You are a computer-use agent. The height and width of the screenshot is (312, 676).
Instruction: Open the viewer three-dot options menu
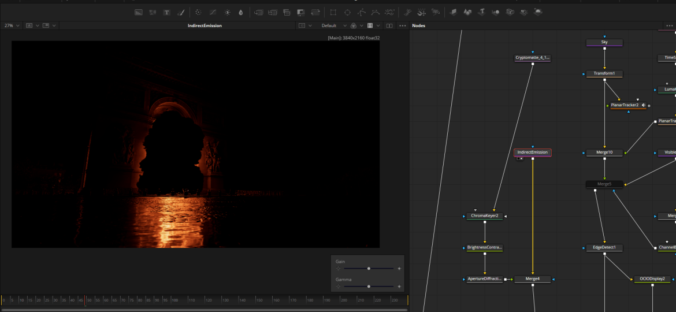point(403,25)
